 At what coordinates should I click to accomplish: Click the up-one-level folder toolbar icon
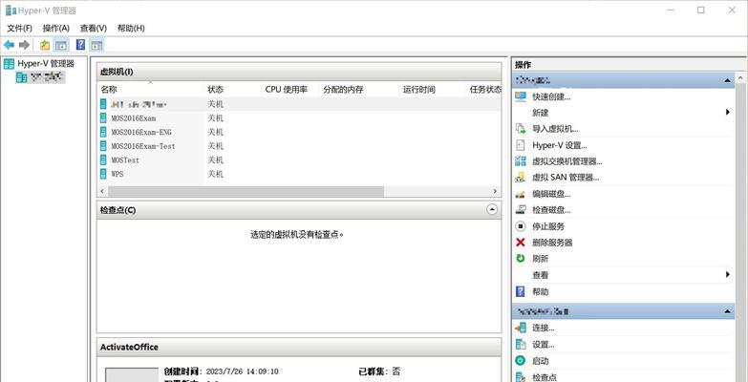point(45,45)
